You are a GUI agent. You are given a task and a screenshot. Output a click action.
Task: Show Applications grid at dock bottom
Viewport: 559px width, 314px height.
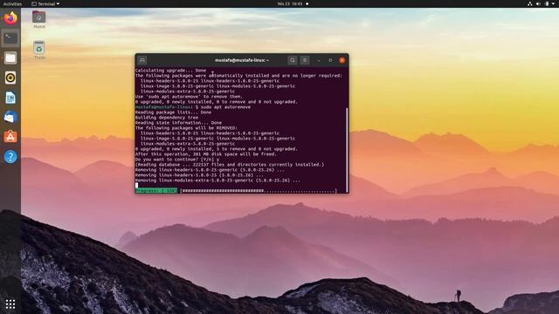click(10, 304)
